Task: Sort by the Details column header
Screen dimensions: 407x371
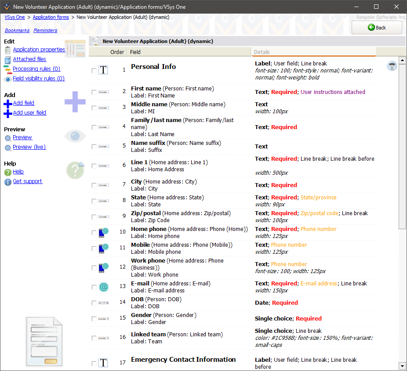Action: [x=313, y=52]
